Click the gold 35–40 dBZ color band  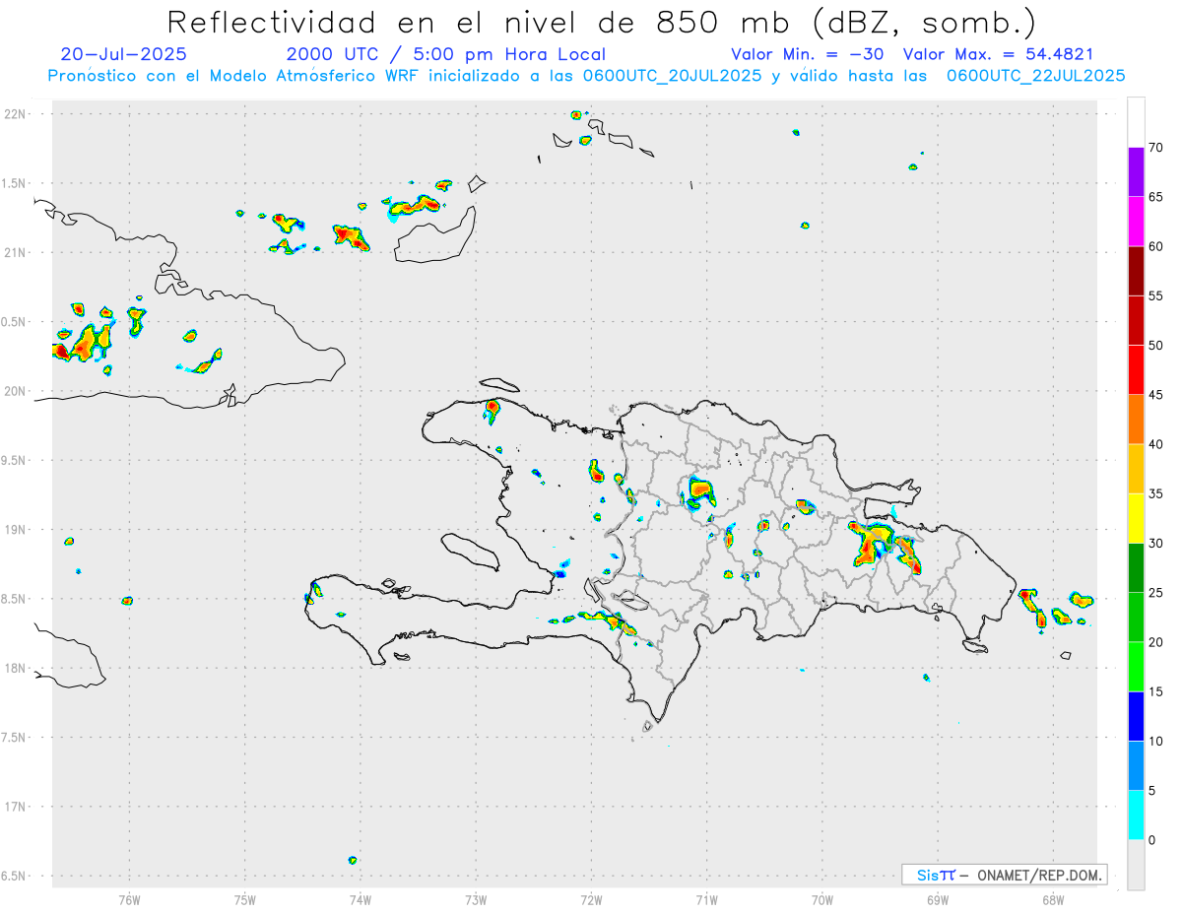(x=1136, y=469)
